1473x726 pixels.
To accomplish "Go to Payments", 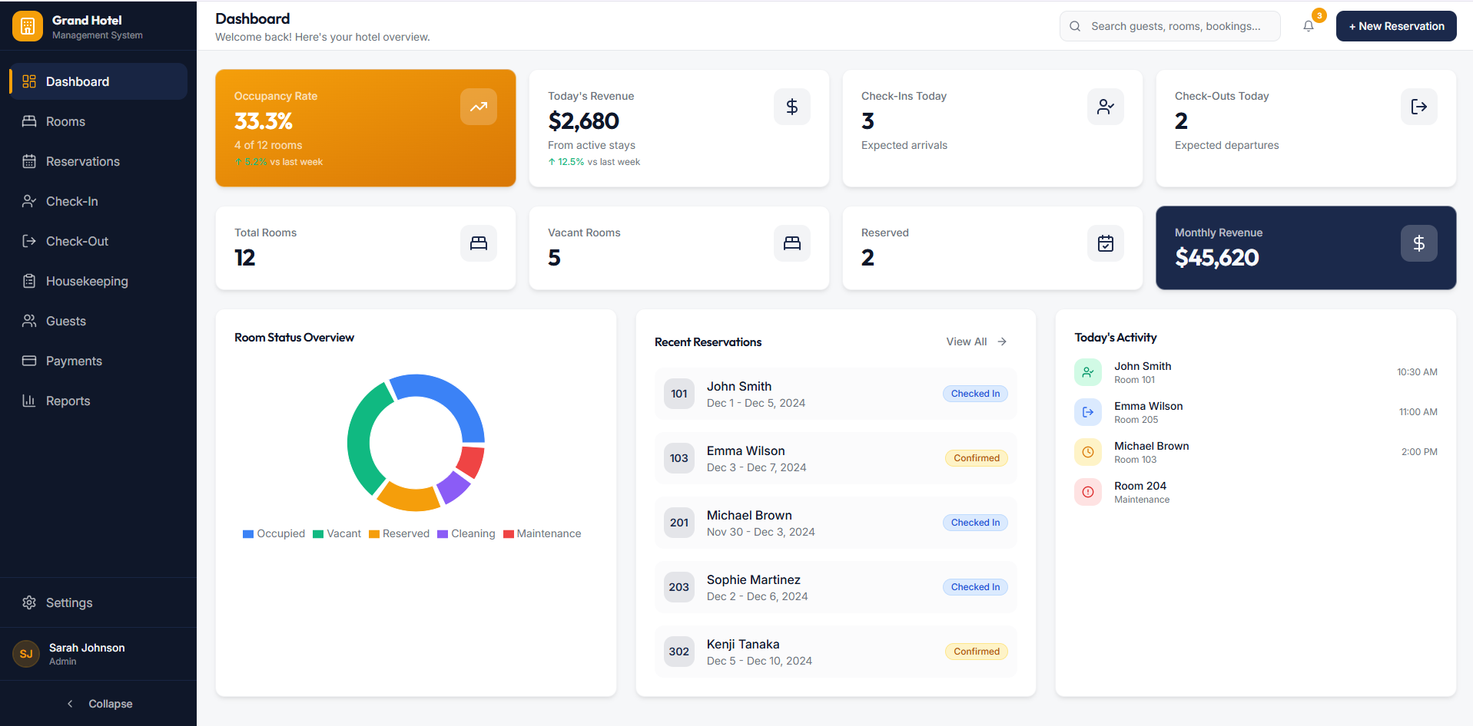I will tap(98, 361).
